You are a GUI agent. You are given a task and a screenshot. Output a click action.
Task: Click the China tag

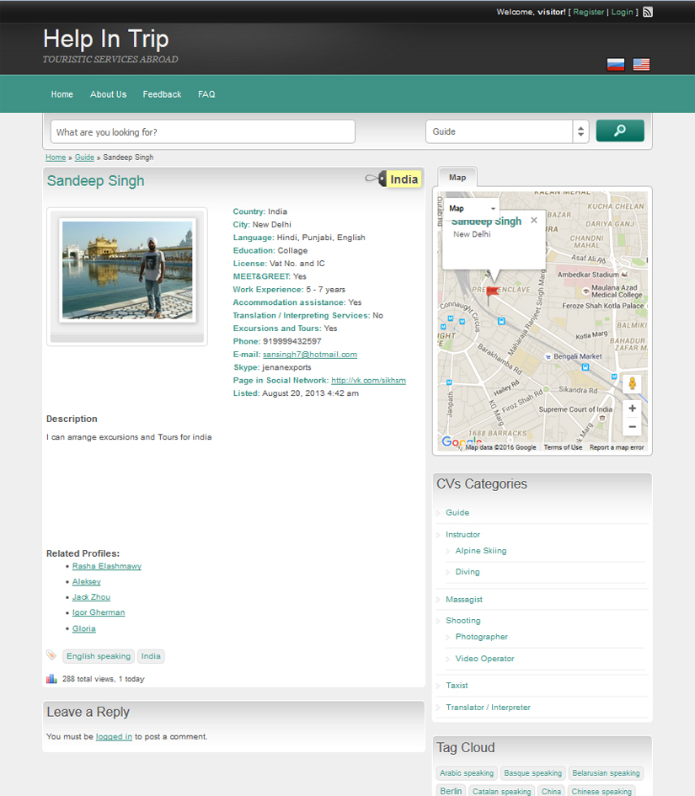(551, 792)
